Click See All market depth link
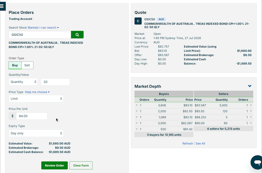Screen dimensions: 262x173 pos(200,144)
